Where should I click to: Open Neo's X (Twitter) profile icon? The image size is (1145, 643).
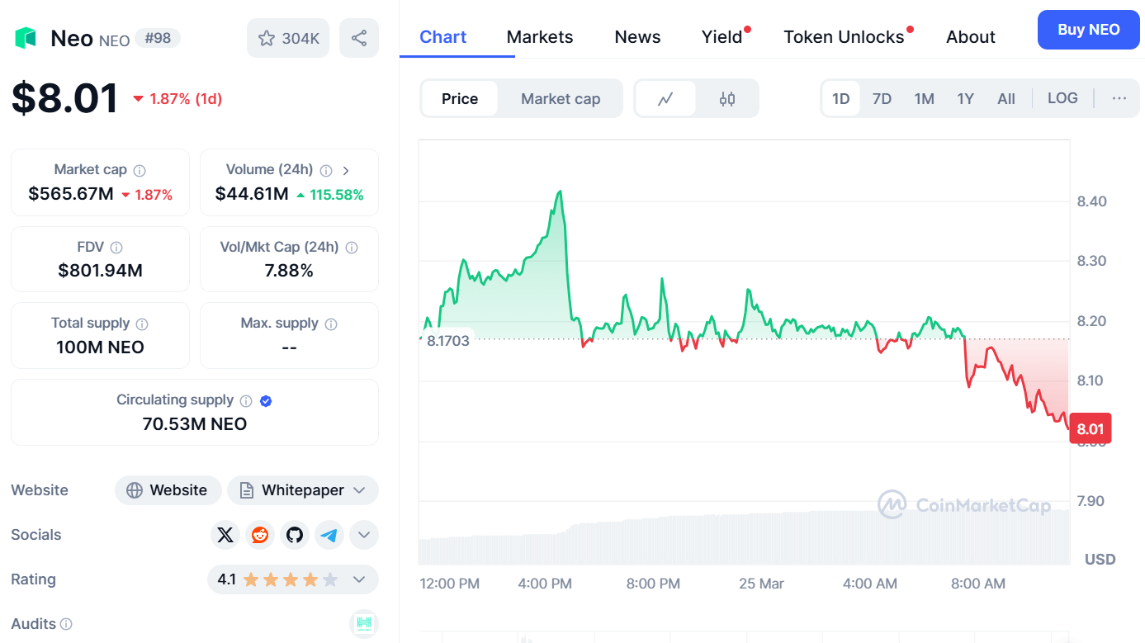click(x=225, y=535)
